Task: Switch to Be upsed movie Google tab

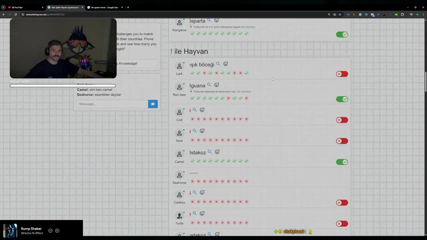Action: point(105,7)
